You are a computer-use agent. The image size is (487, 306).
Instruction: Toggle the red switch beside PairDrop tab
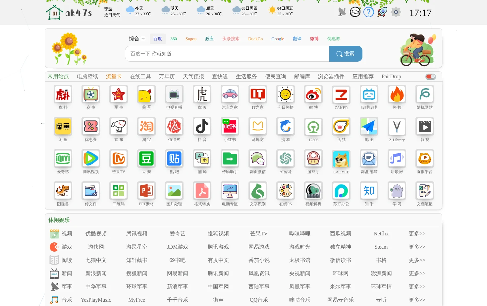431,77
